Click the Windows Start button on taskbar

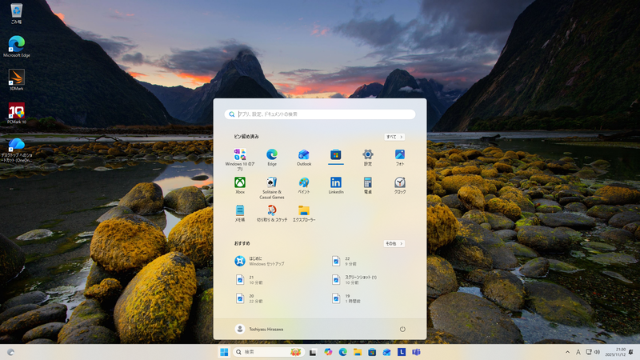[224, 352]
